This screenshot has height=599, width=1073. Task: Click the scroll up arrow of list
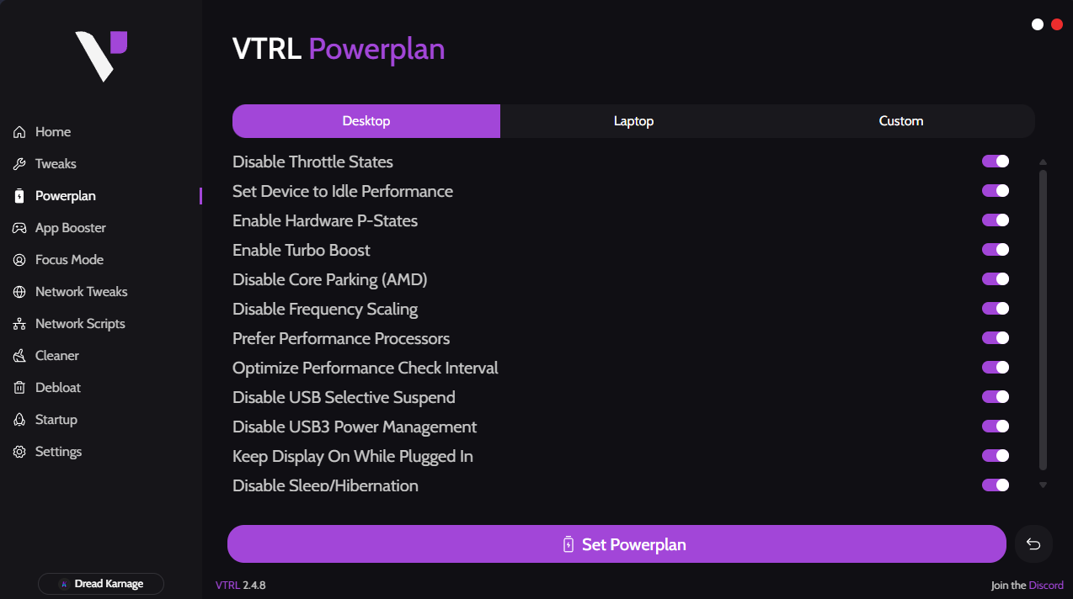pyautogui.click(x=1043, y=162)
